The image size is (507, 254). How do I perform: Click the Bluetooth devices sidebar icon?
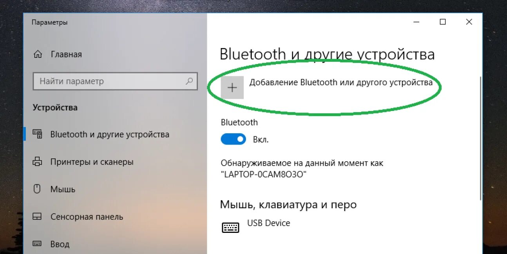pos(38,134)
